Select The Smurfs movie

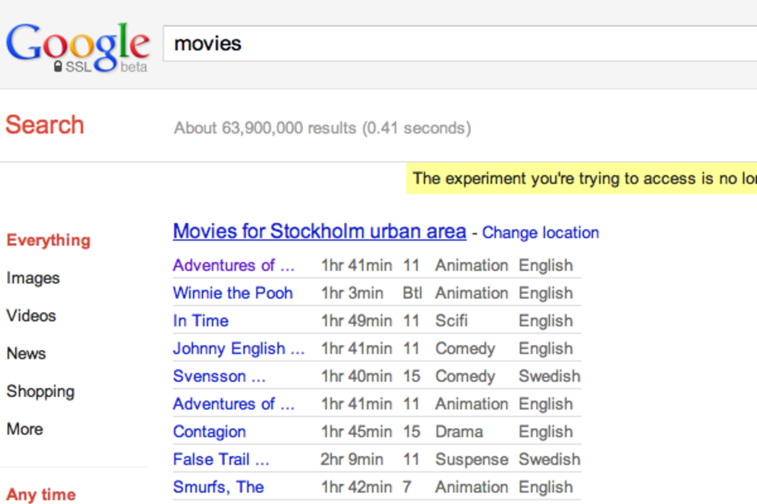pyautogui.click(x=218, y=487)
